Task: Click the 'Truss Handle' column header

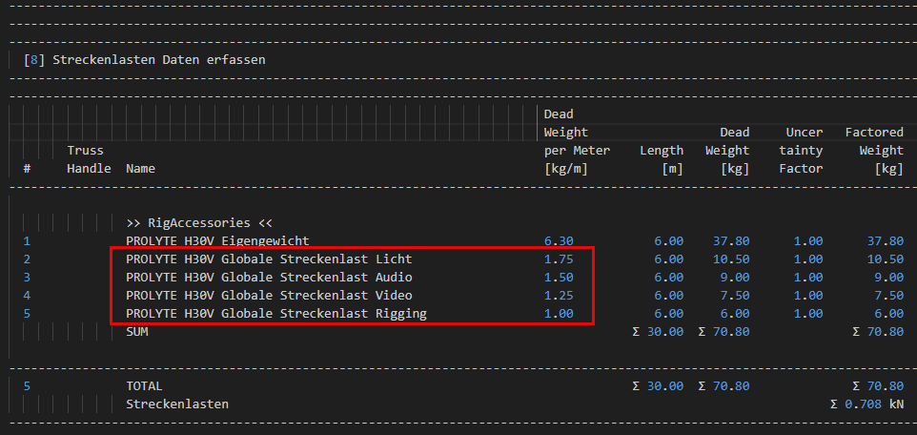Action: click(85, 159)
